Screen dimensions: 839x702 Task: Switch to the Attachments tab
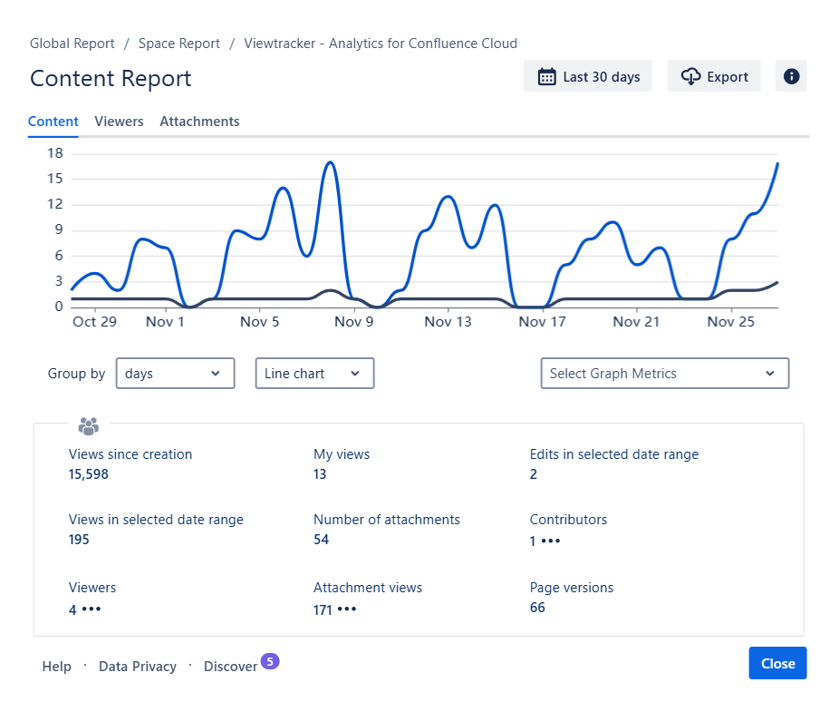click(199, 122)
